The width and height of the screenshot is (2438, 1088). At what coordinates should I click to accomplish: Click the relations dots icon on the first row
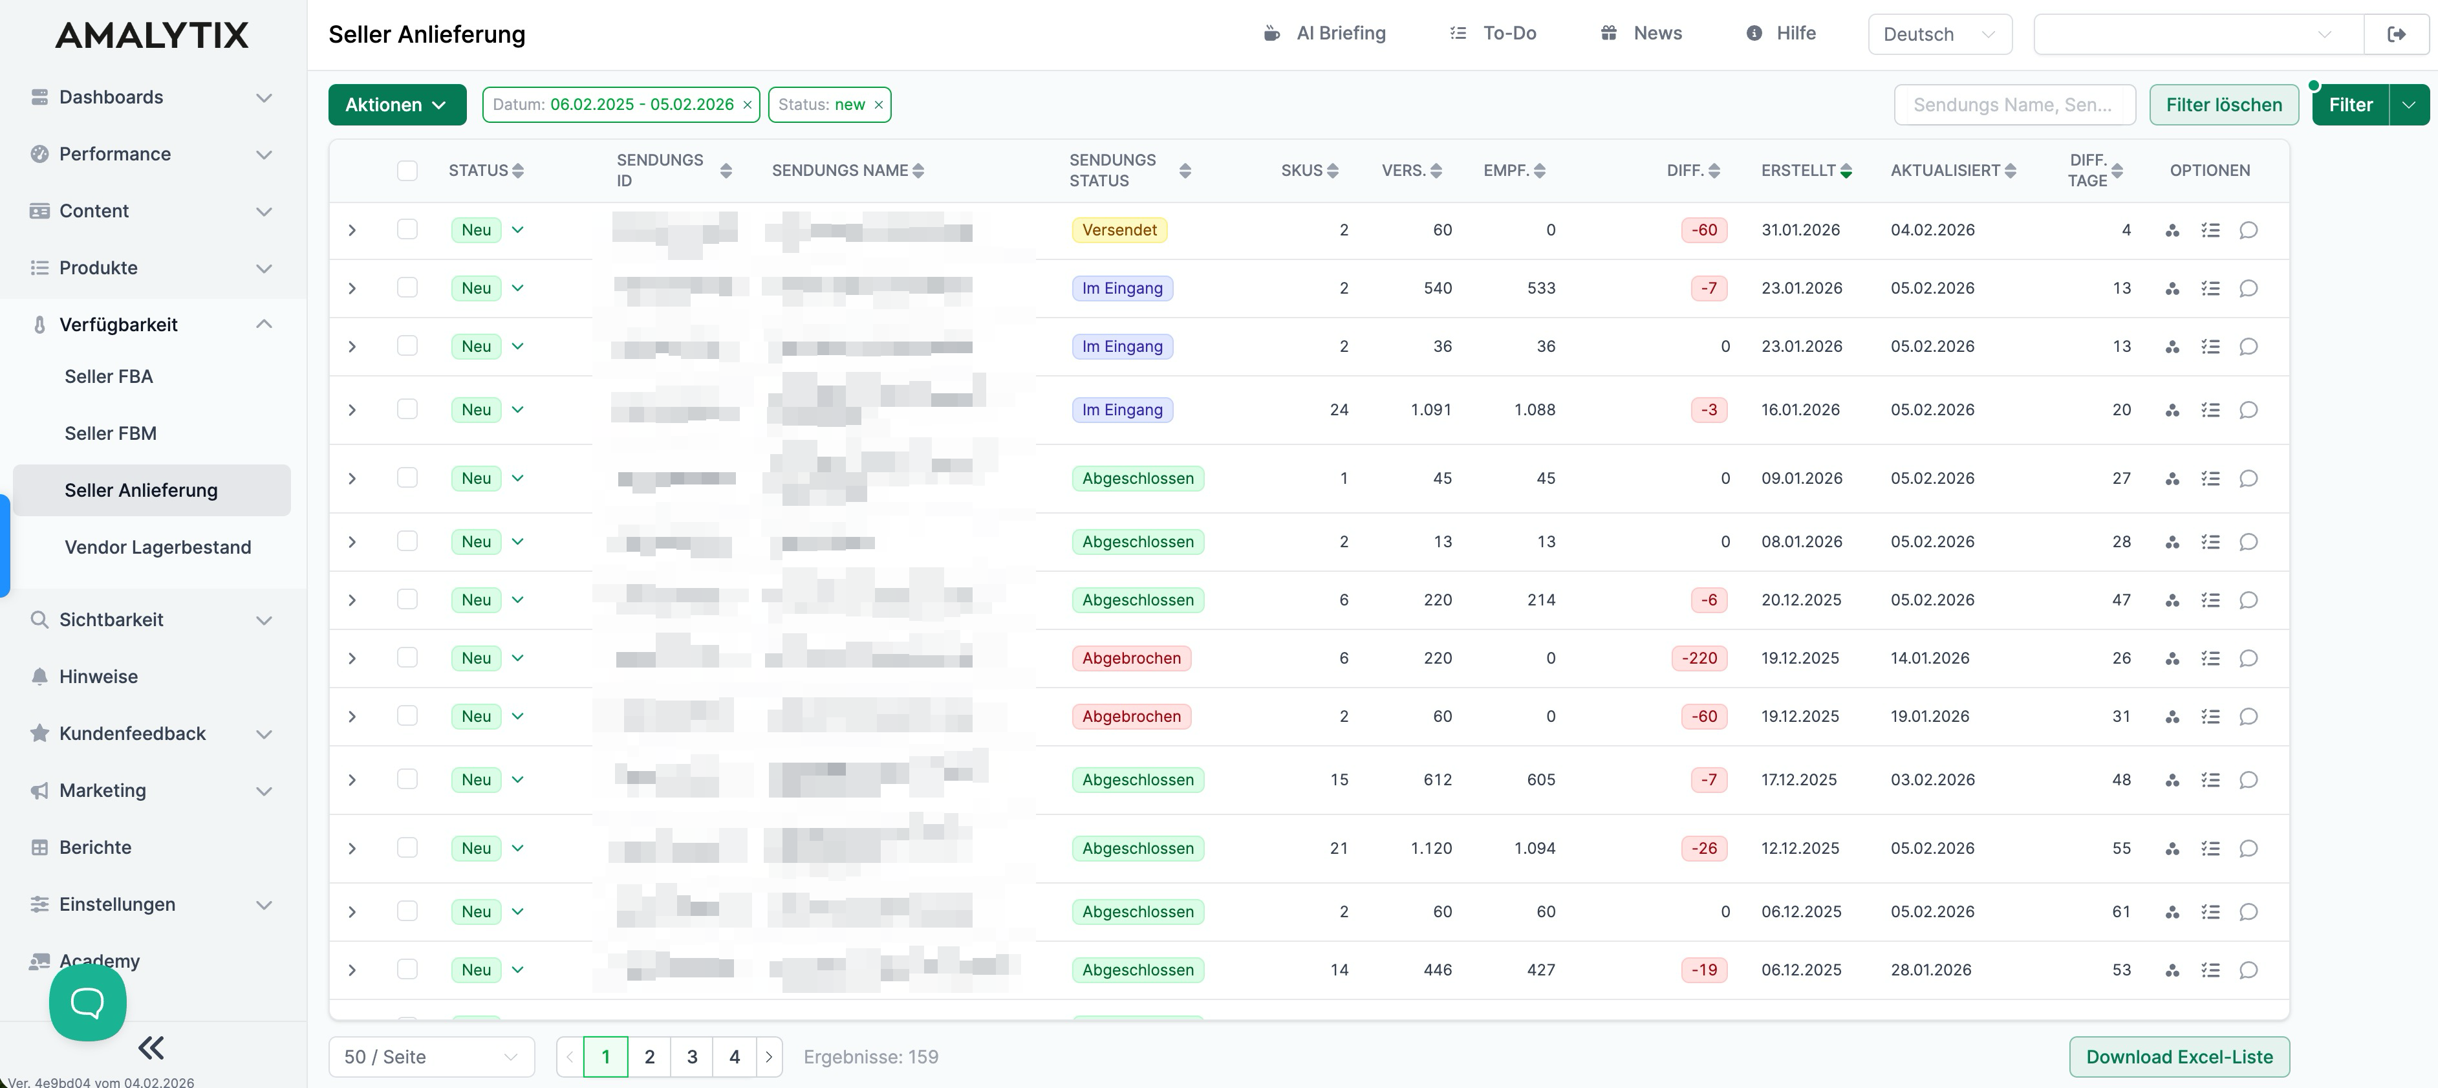coord(2173,230)
